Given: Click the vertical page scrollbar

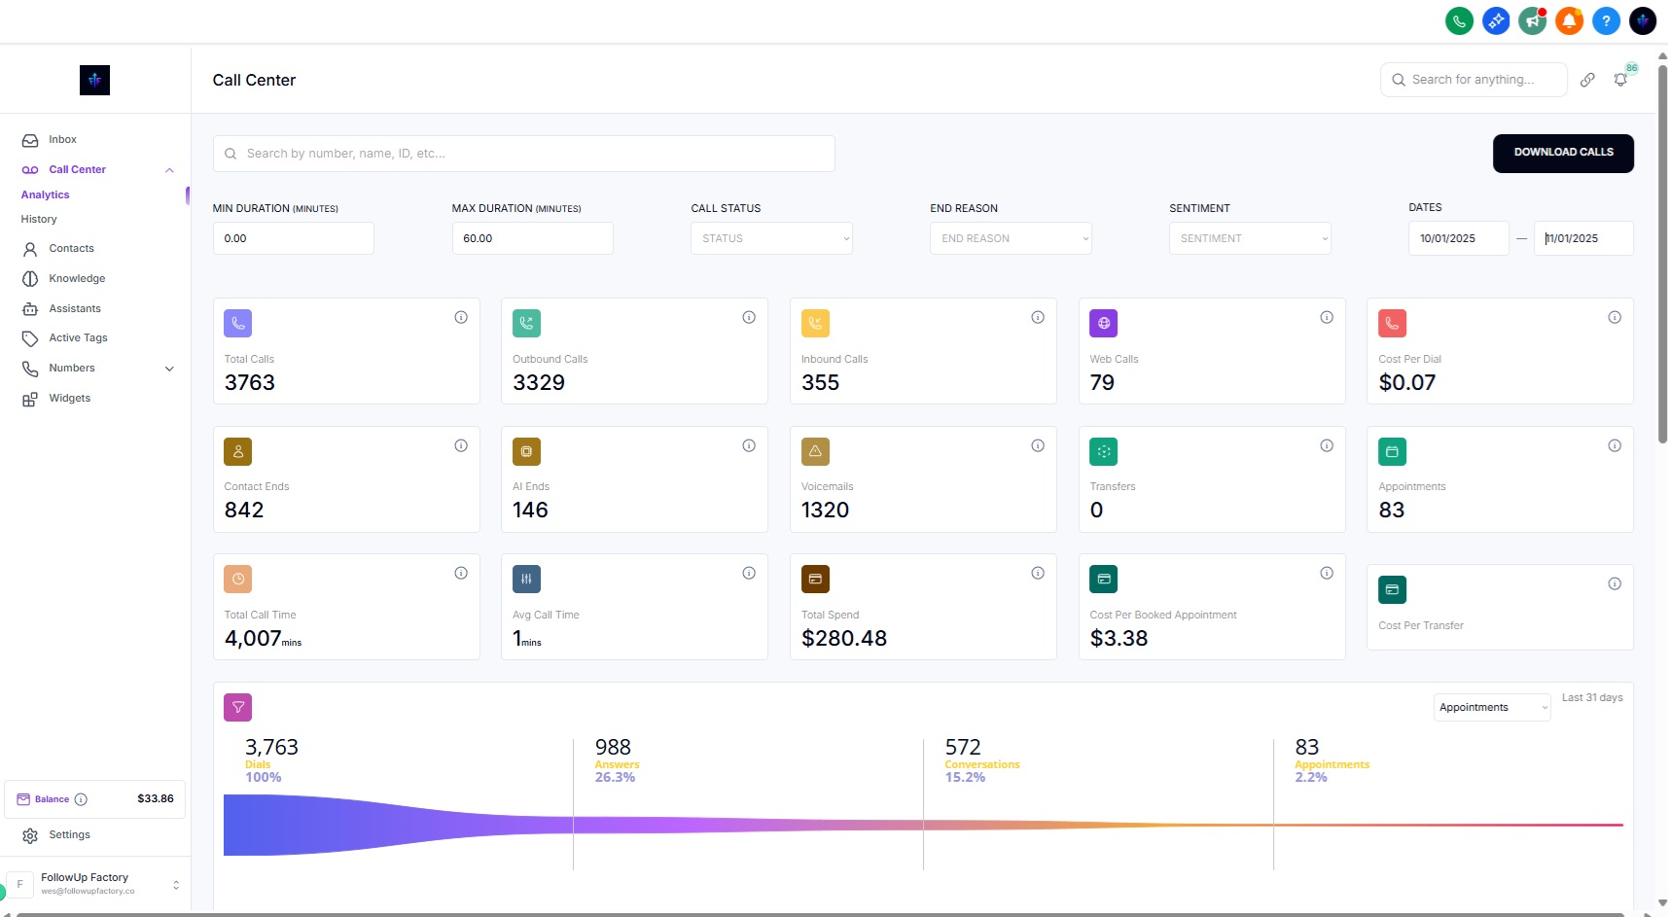Looking at the screenshot, I should (1662, 253).
